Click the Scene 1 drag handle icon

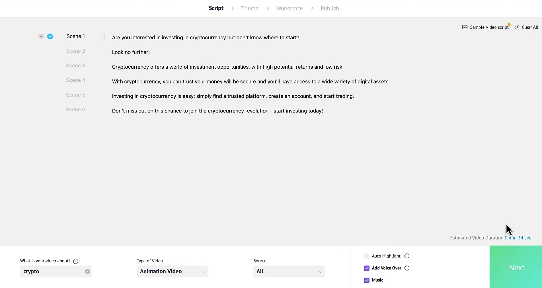pyautogui.click(x=104, y=37)
